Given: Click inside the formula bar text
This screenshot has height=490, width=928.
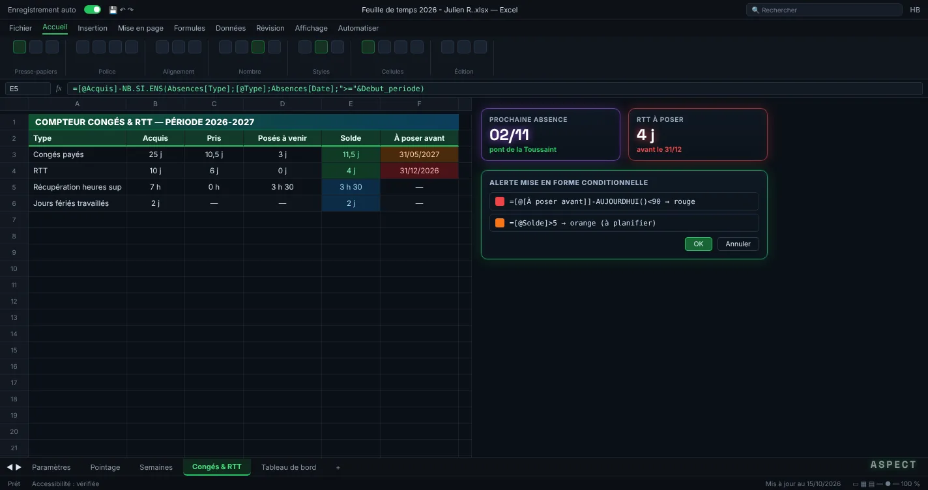Looking at the screenshot, I should click(494, 89).
